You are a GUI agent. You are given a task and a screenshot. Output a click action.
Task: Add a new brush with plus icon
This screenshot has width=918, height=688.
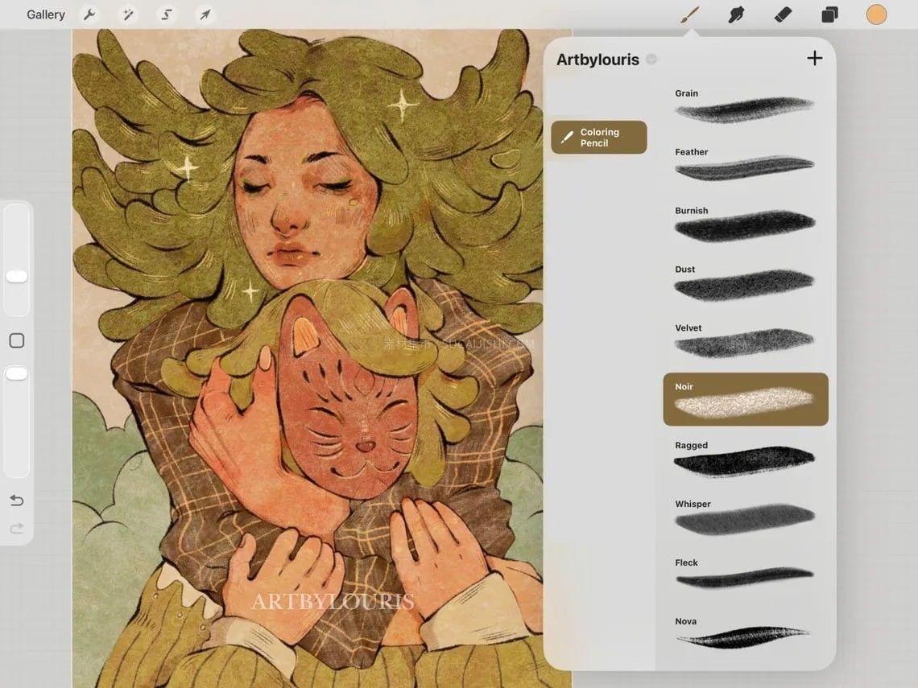(814, 58)
